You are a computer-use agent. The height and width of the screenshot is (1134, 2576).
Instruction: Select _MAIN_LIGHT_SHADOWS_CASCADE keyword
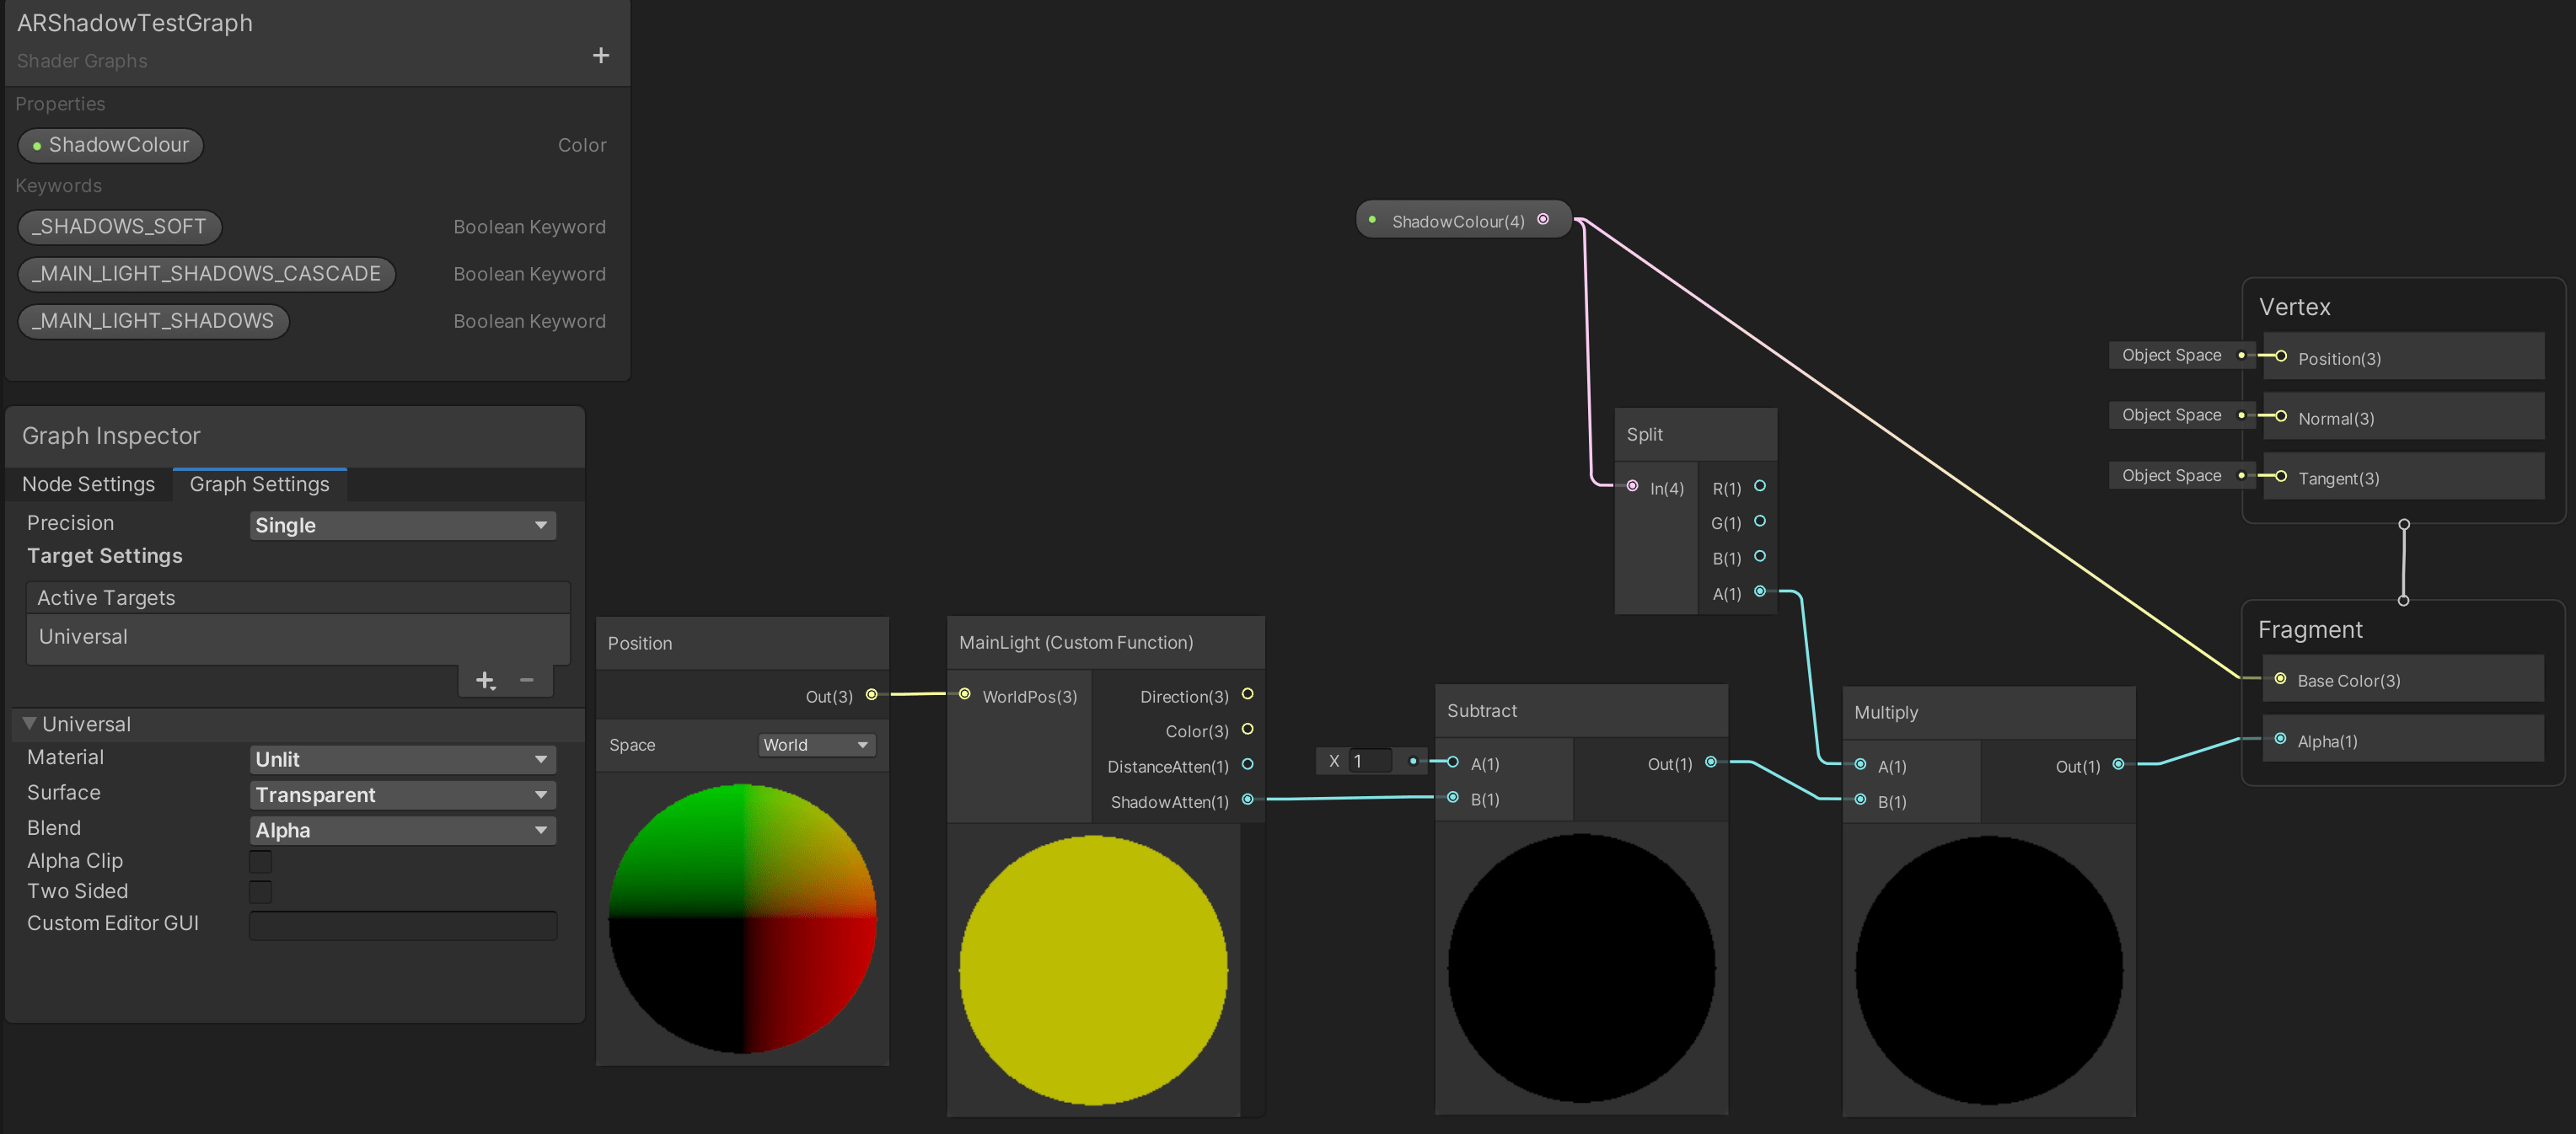(x=206, y=274)
